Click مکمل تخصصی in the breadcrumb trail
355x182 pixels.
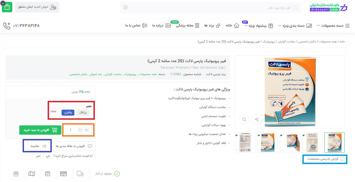coord(307,42)
